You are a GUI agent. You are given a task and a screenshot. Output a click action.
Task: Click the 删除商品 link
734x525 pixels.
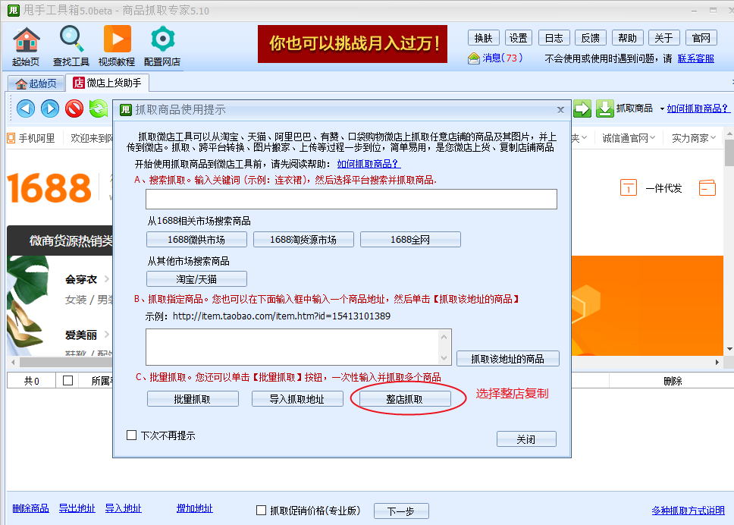[x=30, y=508]
